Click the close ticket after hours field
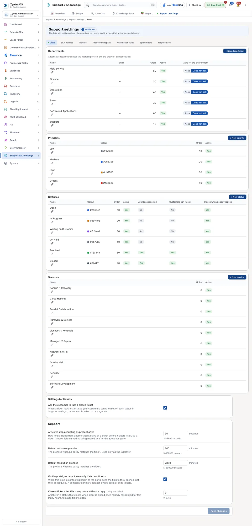 click(x=176, y=493)
